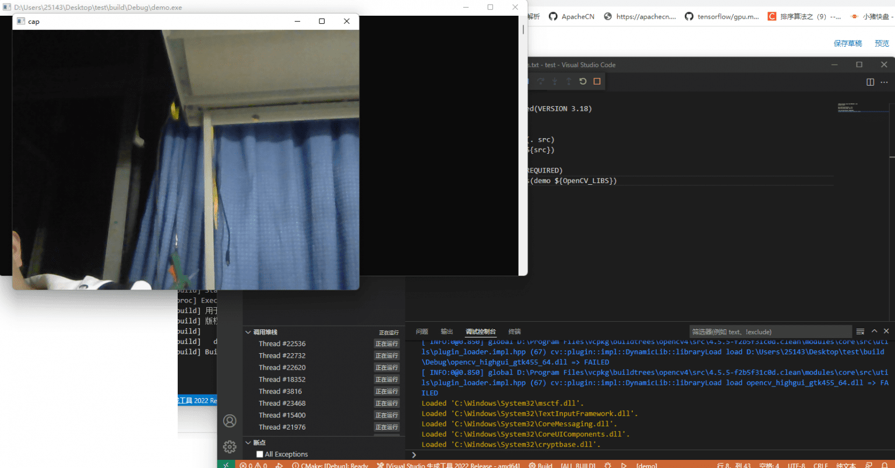Click the remote window indicator bottom left
Screen dimensions: 895x468
point(225,465)
